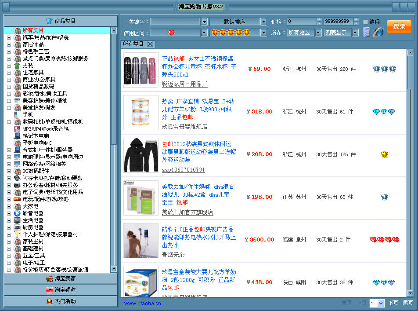Click the blue crown rating of the 59.00 item

(385, 69)
